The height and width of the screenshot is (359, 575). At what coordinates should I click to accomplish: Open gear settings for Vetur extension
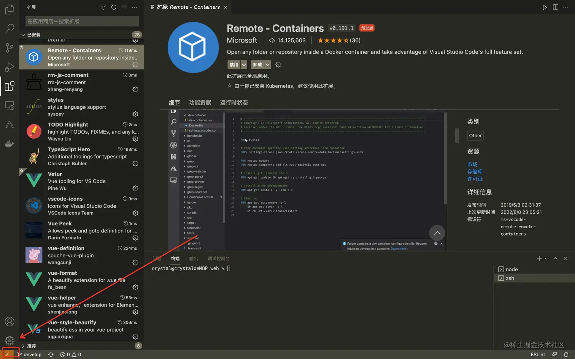tap(135, 188)
